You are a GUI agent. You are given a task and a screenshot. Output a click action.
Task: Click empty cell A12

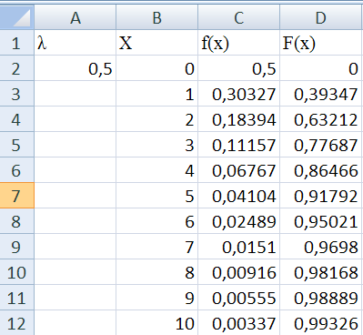click(75, 322)
